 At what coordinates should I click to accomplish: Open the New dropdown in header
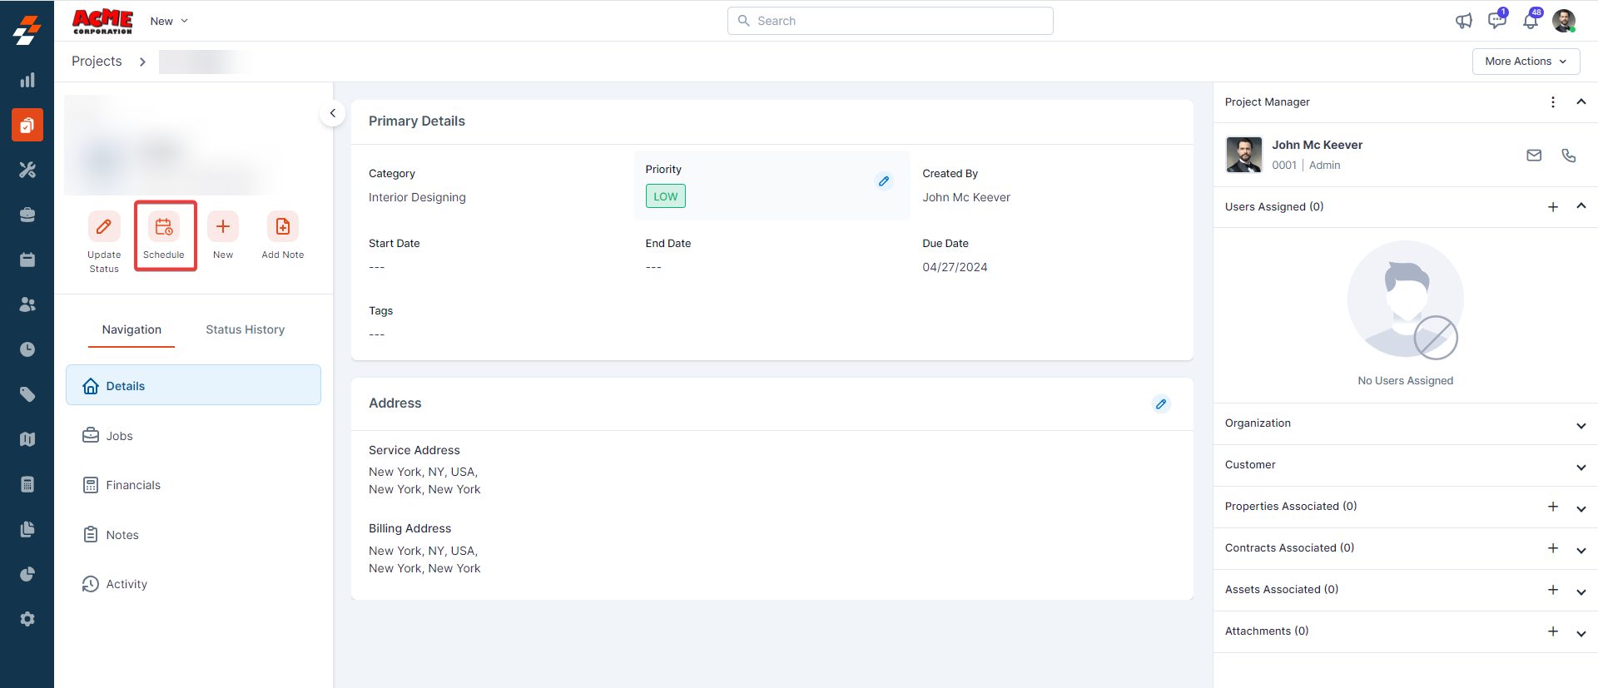coord(169,21)
